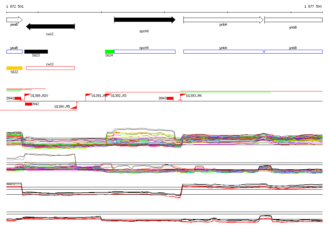Click the cwlC label above the red box
This screenshot has height=229, width=329.
pyautogui.click(x=50, y=64)
